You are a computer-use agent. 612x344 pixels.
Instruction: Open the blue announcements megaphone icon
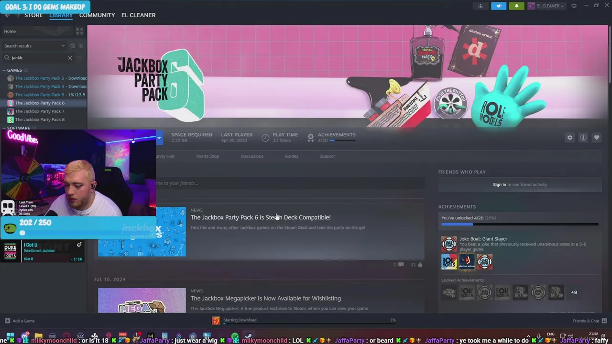(x=498, y=6)
